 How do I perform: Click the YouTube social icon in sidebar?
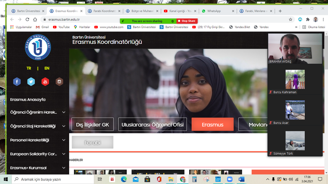[45, 82]
